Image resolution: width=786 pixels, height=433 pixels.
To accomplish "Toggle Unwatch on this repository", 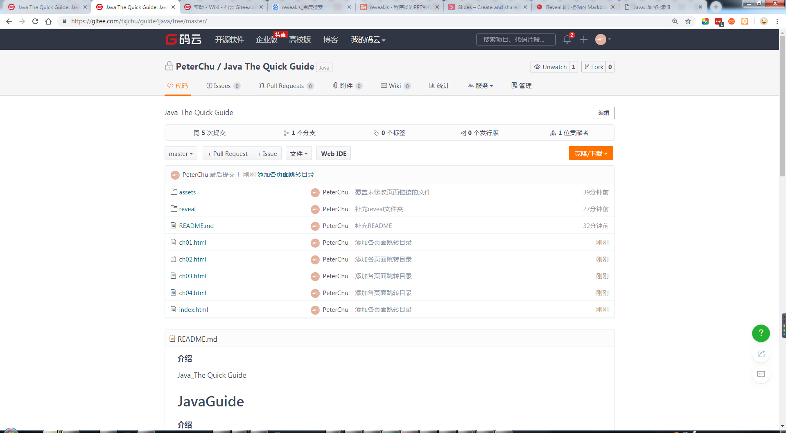I will pos(550,67).
